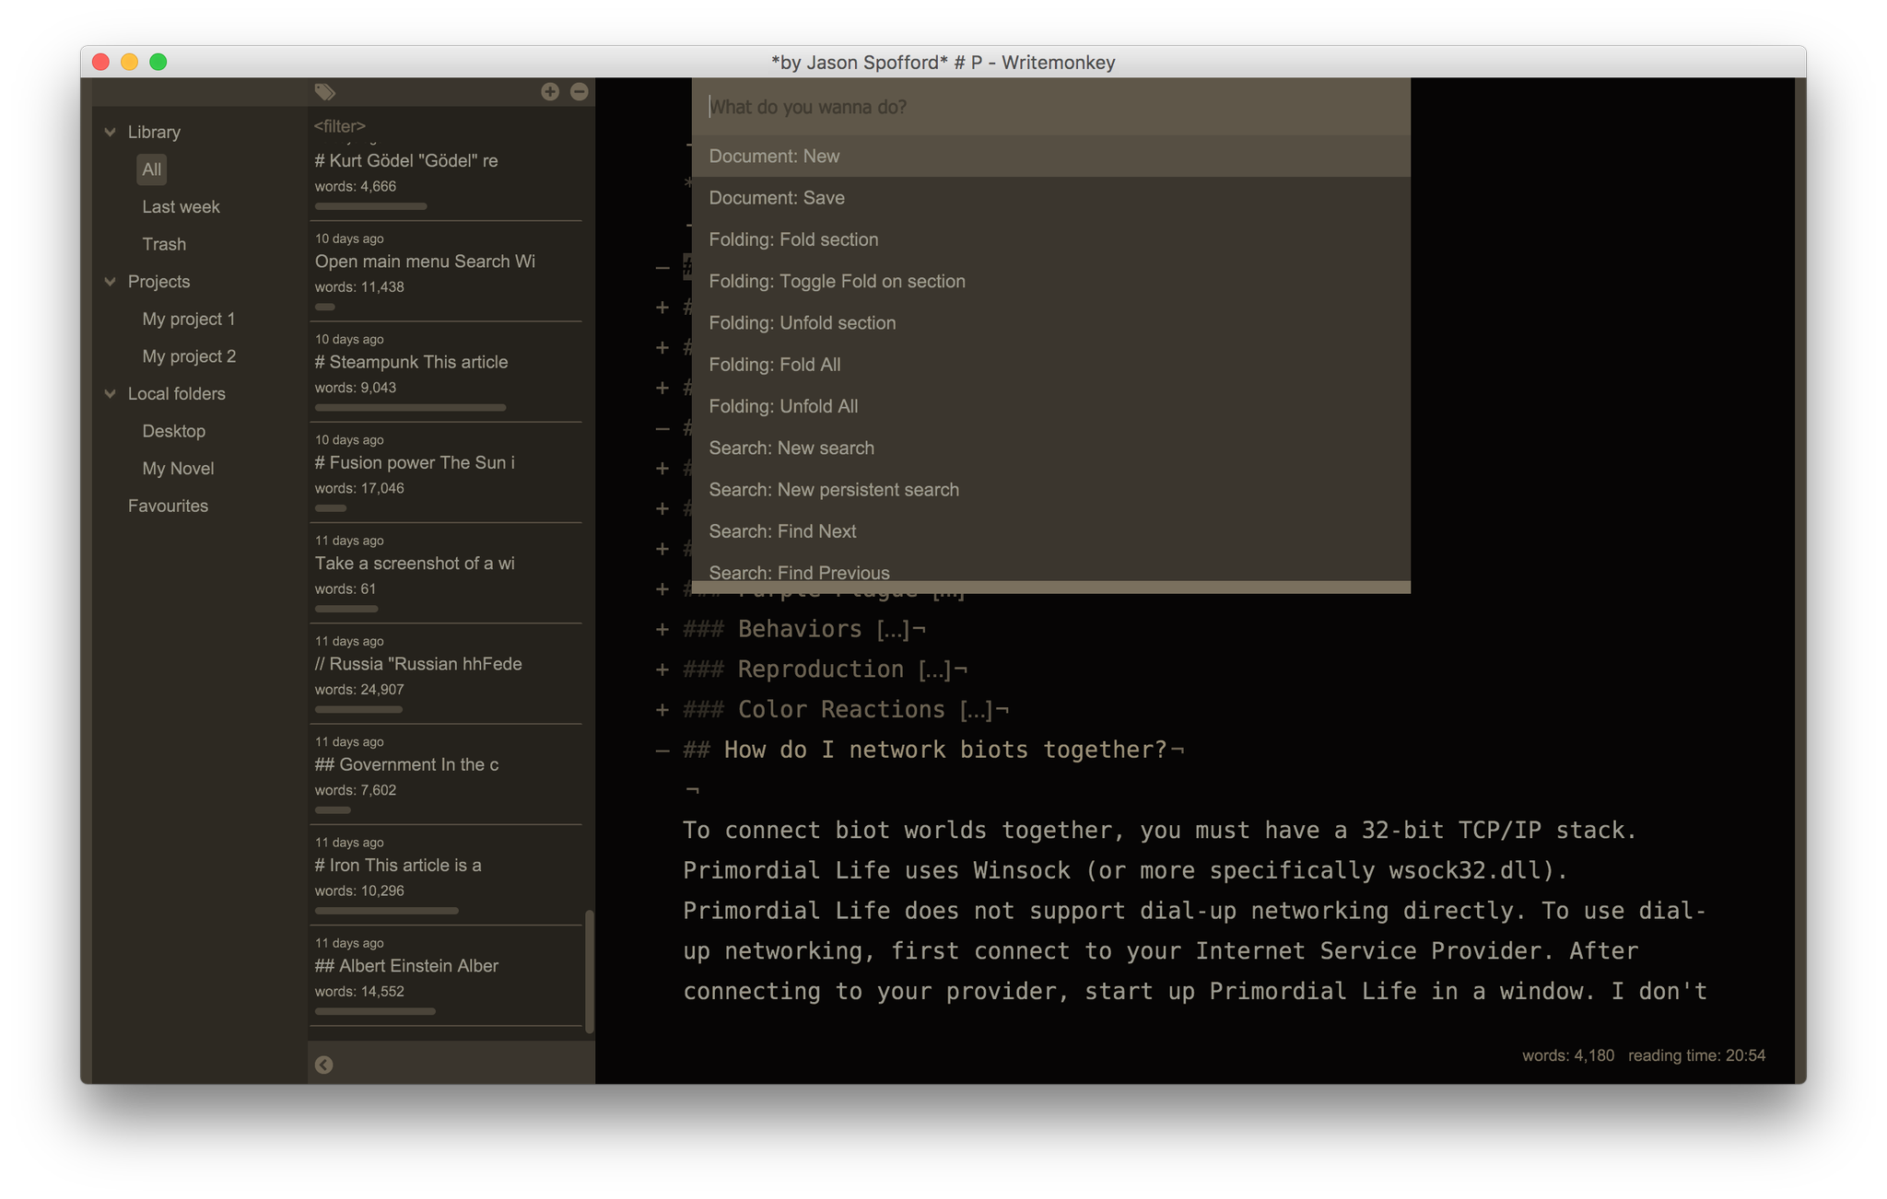1887x1199 pixels.
Task: Click the tag filter icon above the document list
Action: [324, 91]
